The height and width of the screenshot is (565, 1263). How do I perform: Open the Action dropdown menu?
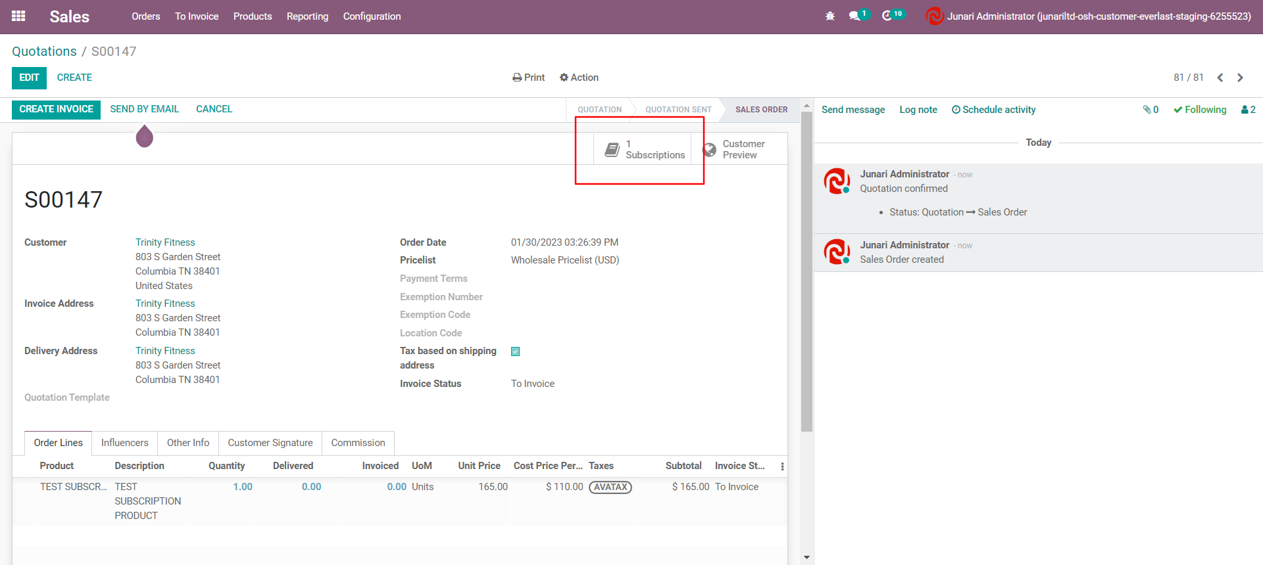coord(579,78)
